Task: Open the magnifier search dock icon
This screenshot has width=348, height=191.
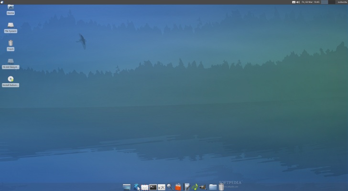Action: 170,187
